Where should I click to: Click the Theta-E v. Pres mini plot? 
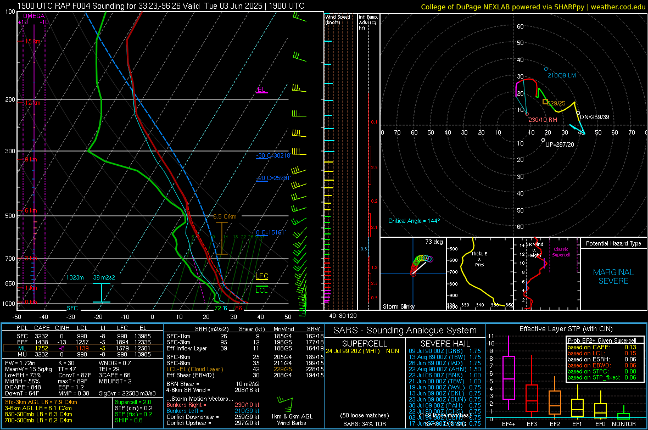pos(480,273)
